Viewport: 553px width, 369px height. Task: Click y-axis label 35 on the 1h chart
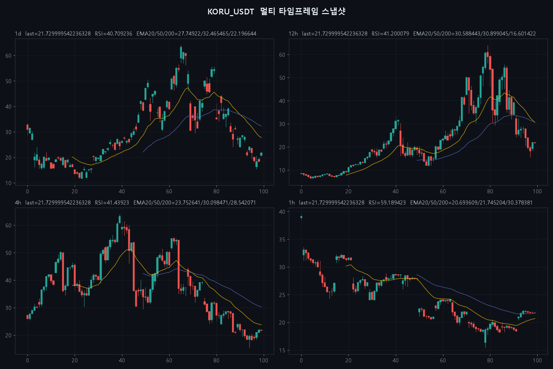tap(282, 240)
